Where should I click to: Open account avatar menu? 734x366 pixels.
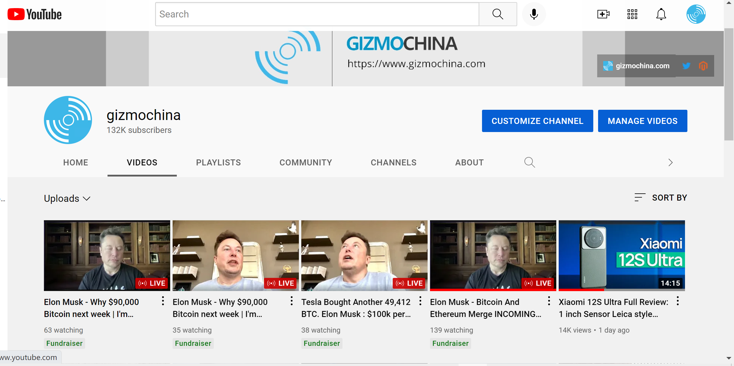[696, 14]
